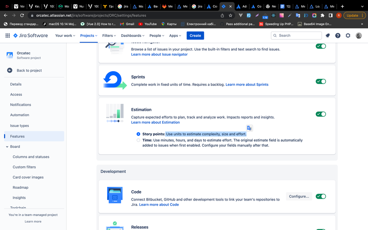Collapse the Board section chevron
Viewport: 368px width, 230px height.
click(x=7, y=146)
